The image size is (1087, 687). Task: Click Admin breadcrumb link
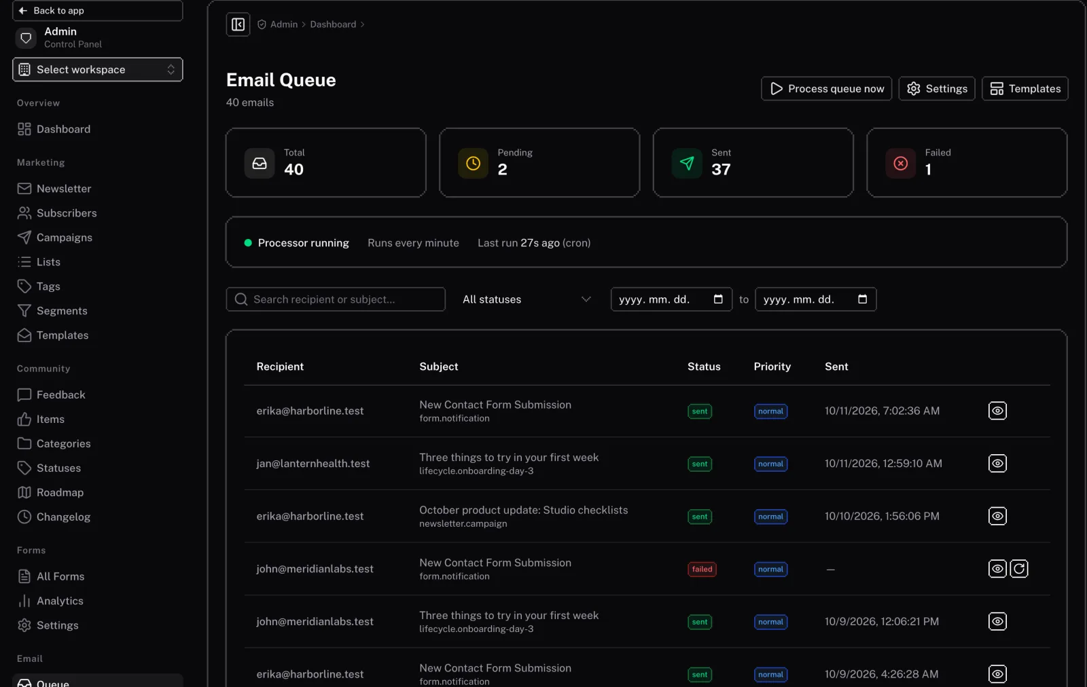pyautogui.click(x=284, y=24)
